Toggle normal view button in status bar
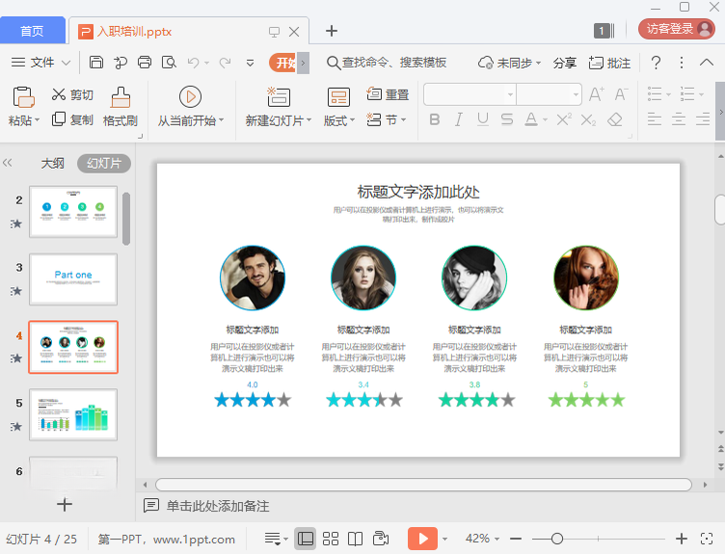 pos(306,539)
